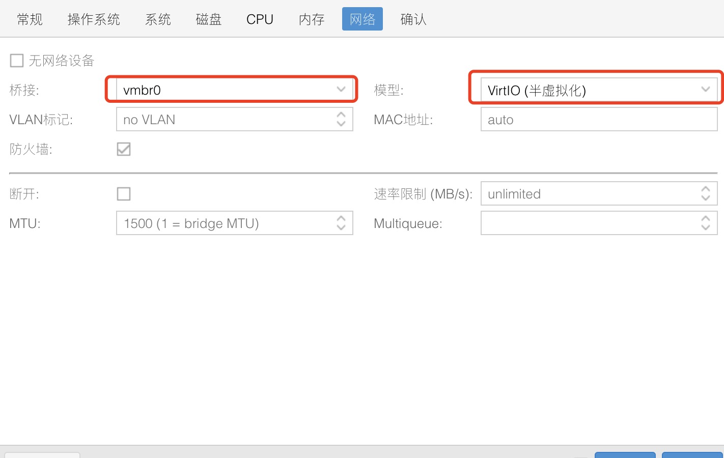Click the rate limit spinner arrows
Viewport: 724px width, 458px height.
click(x=705, y=193)
